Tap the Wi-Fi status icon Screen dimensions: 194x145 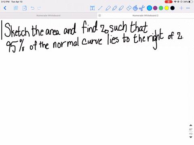pos(175,2)
